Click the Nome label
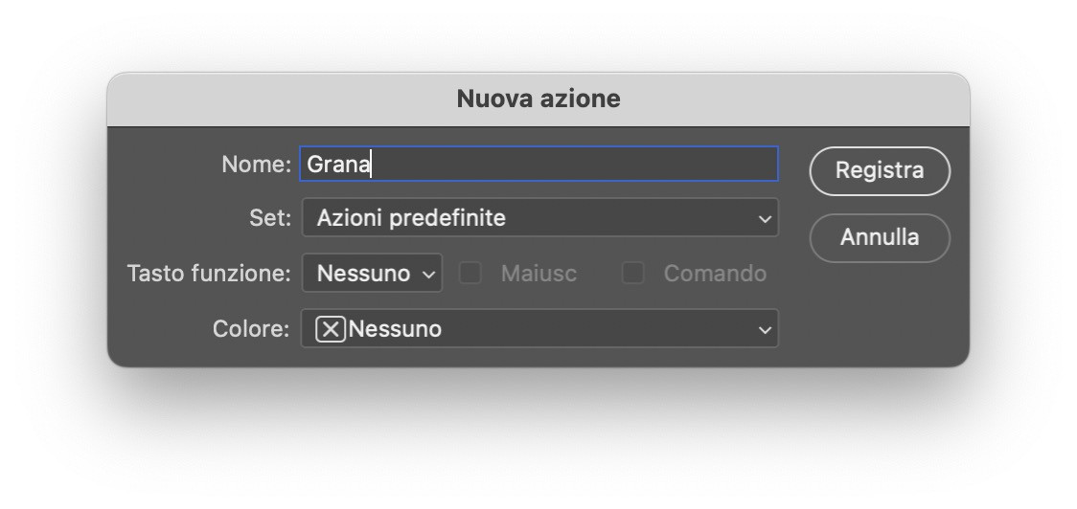This screenshot has height=509, width=1077. (x=255, y=165)
